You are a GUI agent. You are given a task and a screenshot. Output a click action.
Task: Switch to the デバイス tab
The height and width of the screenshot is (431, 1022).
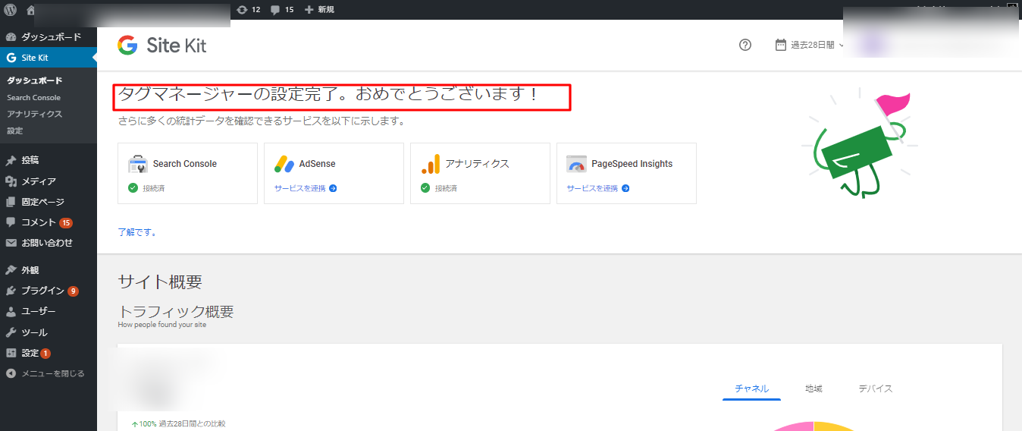pyautogui.click(x=876, y=389)
